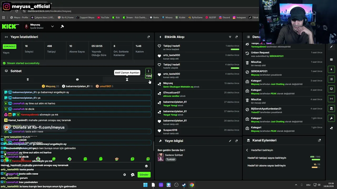Toggle the stream preview panel in sidebar
Image resolution: width=337 pixels, height=189 pixels.
[x=331, y=60]
